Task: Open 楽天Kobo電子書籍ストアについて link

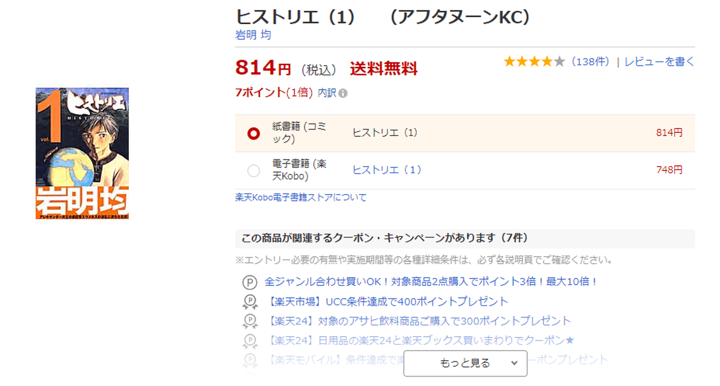Action: [300, 198]
